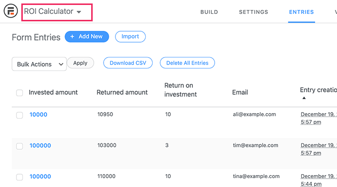This screenshot has height=187, width=337.
Task: Click the sort arrow under Entry creation column
Action: [x=304, y=98]
